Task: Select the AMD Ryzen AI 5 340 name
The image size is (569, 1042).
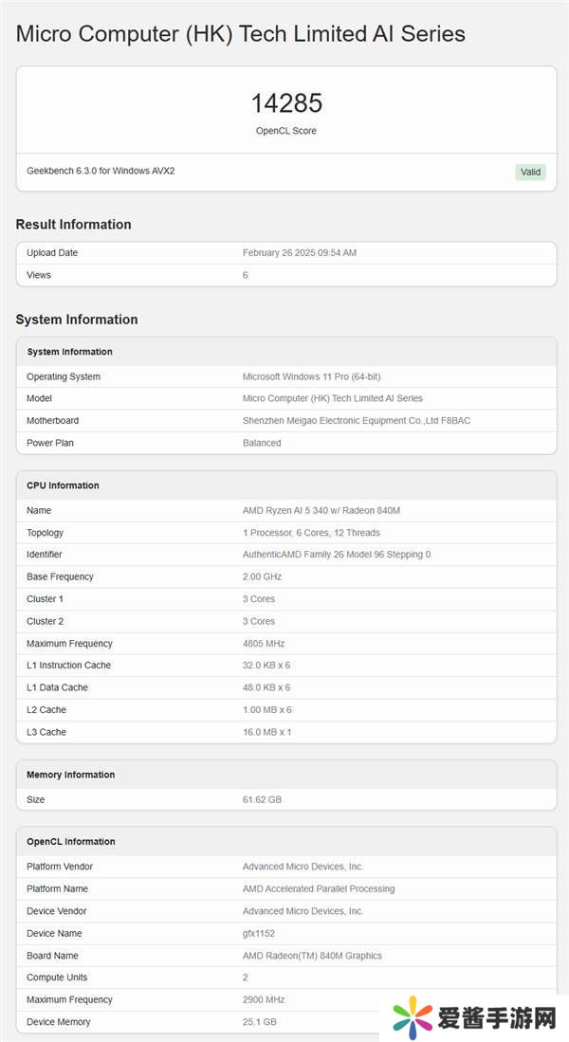Action: (321, 510)
